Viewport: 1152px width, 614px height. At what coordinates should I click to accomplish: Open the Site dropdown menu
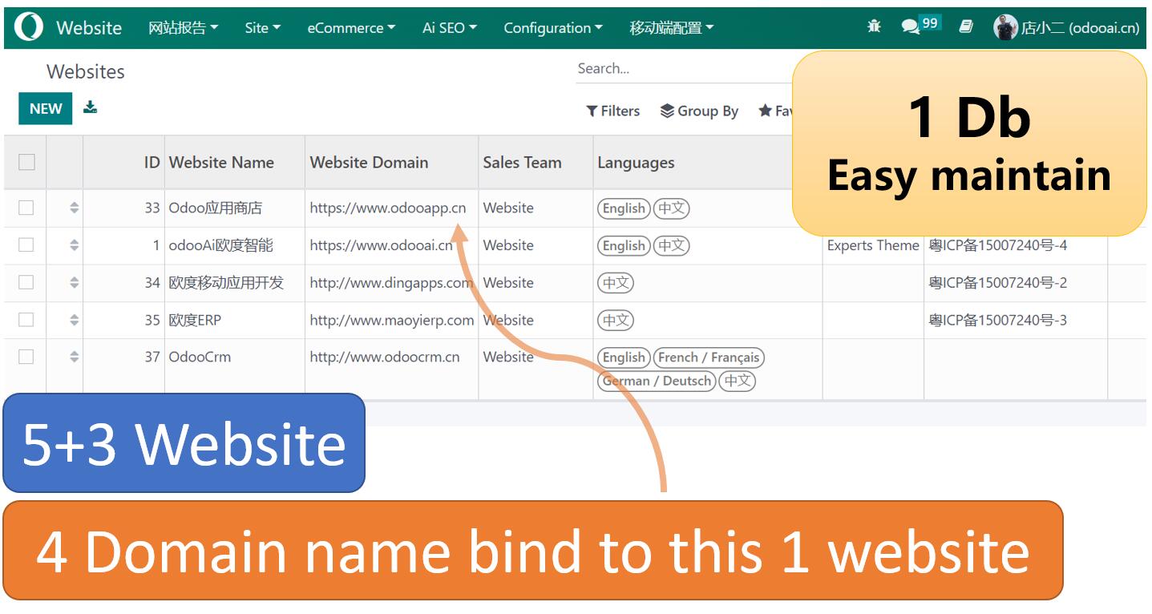(x=263, y=27)
